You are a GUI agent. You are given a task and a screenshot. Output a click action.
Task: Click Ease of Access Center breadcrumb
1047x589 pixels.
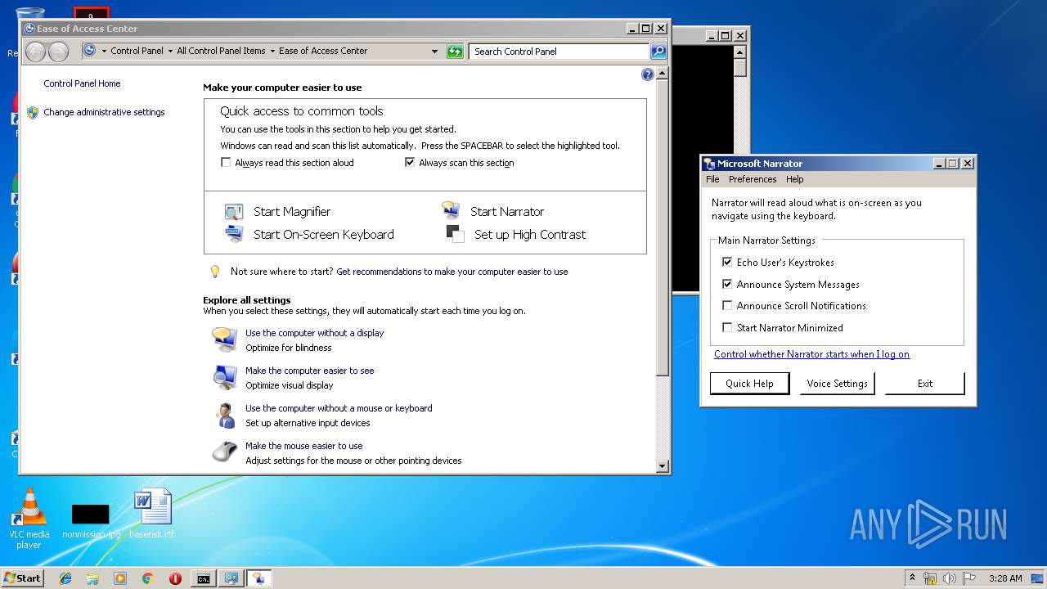(x=323, y=51)
